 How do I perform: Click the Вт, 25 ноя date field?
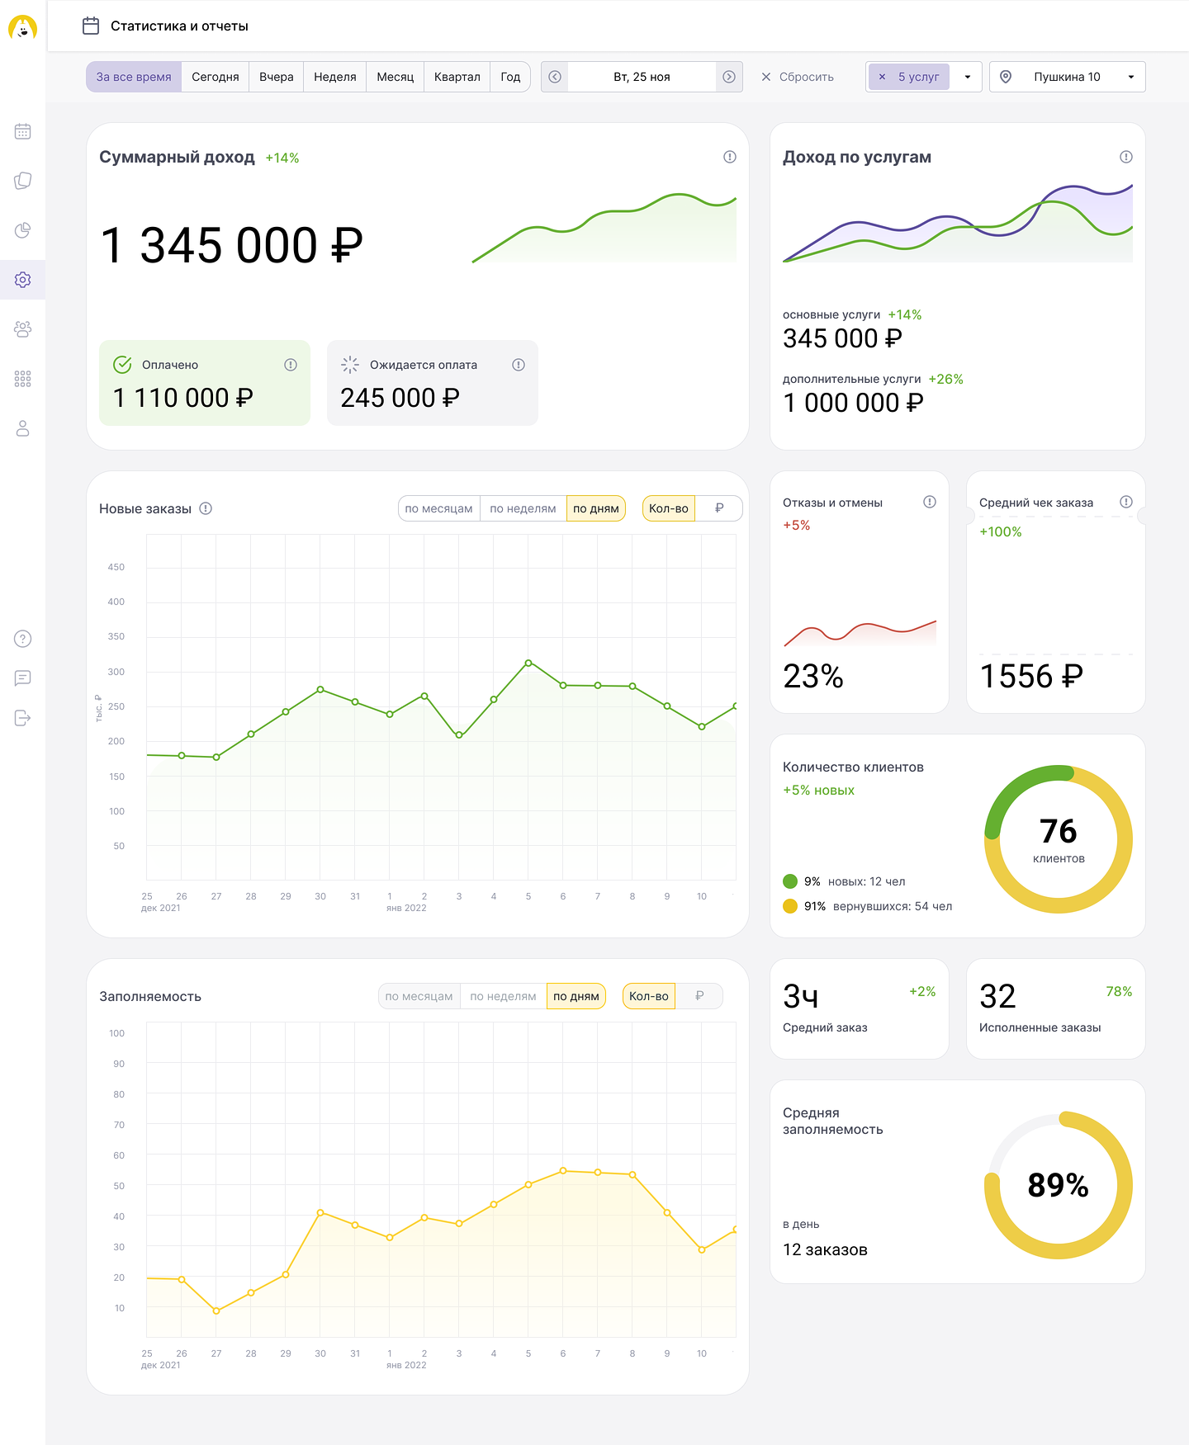tap(642, 77)
